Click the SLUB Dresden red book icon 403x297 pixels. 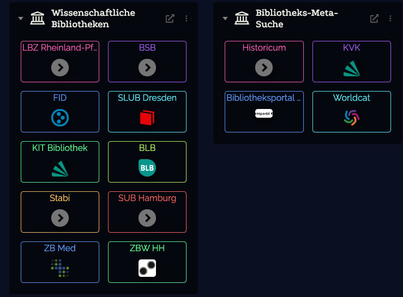click(147, 118)
